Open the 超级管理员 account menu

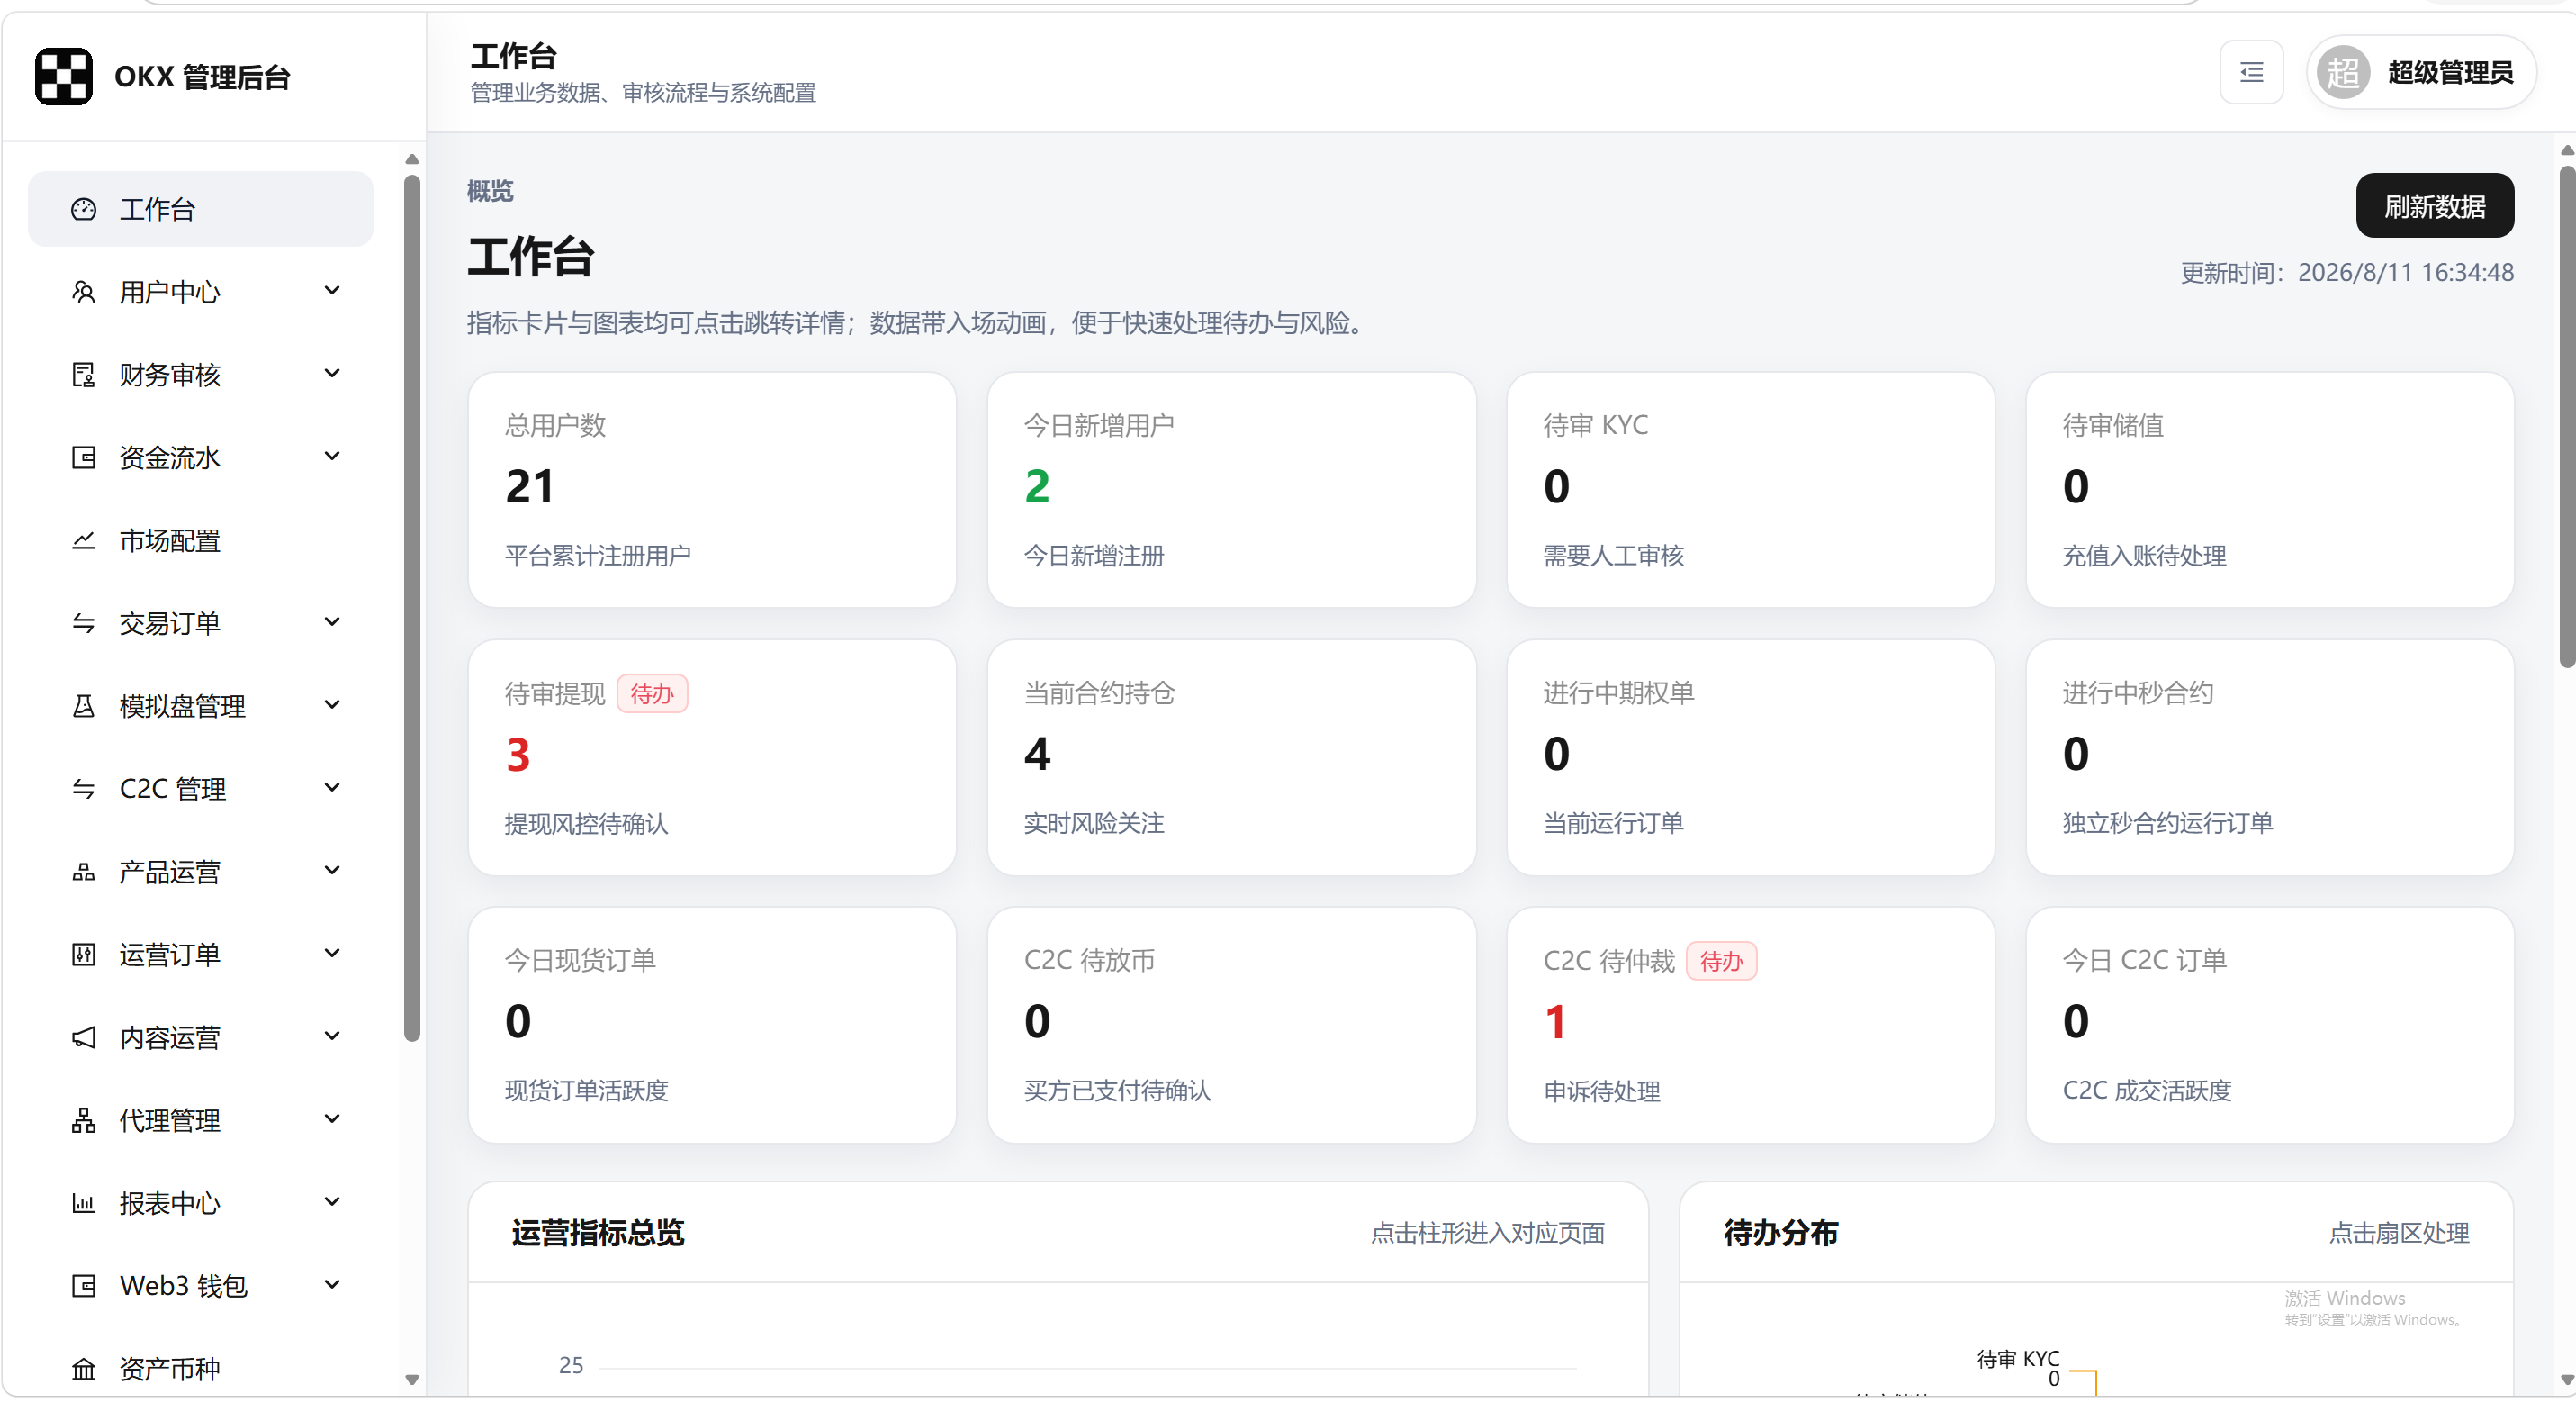[x=2420, y=72]
